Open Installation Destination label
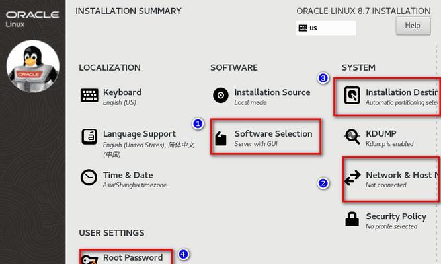Image resolution: width=441 pixels, height=264 pixels. coord(401,92)
